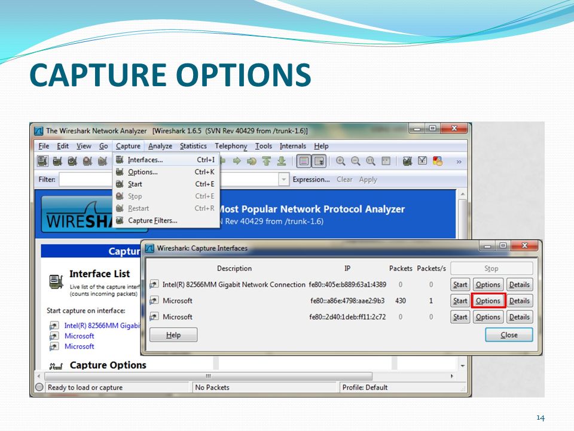Open the View menu
This screenshot has height=431, width=574.
[84, 146]
